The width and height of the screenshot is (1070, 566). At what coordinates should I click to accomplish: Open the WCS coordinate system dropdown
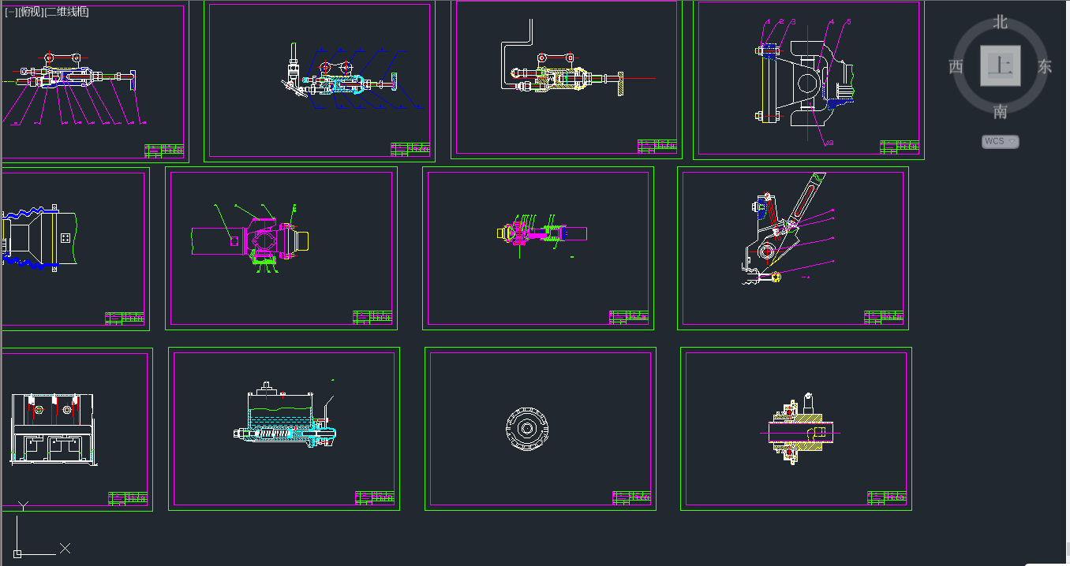point(1001,141)
